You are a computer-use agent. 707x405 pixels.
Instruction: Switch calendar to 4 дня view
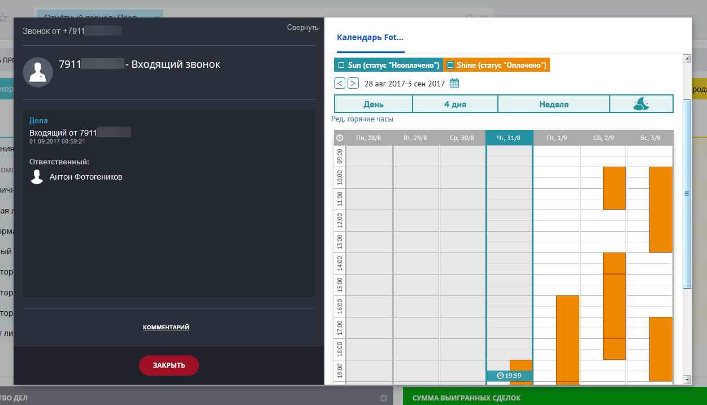[x=455, y=104]
